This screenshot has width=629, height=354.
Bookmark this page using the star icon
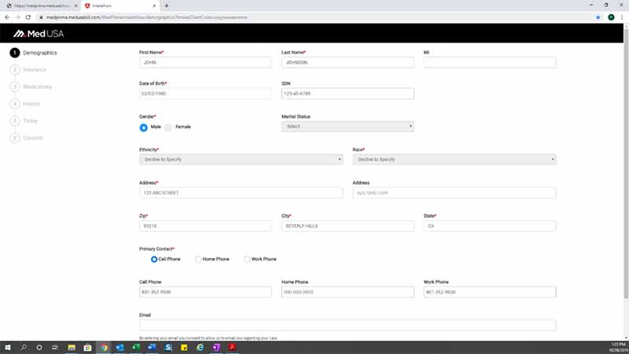click(x=598, y=17)
